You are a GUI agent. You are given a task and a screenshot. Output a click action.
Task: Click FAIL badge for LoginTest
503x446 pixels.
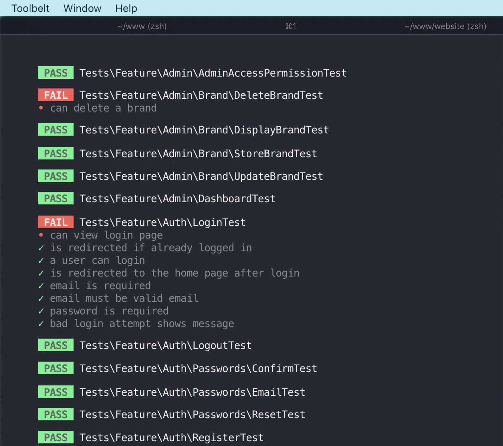56,222
